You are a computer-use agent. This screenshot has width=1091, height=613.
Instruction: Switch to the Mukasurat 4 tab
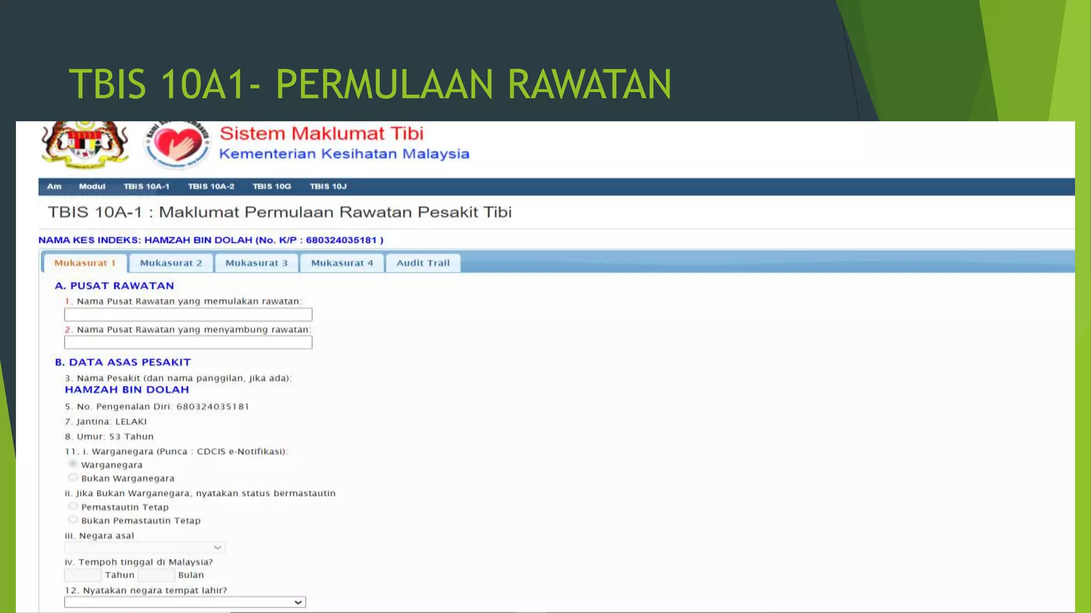[342, 263]
